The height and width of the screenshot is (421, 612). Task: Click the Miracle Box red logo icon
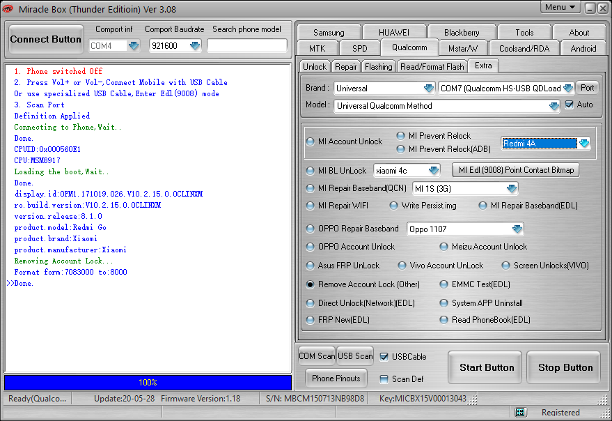pyautogui.click(x=8, y=8)
